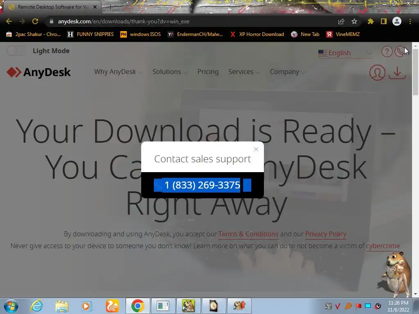Follow the cybercrime link
This screenshot has height=314, width=419.
click(x=383, y=246)
